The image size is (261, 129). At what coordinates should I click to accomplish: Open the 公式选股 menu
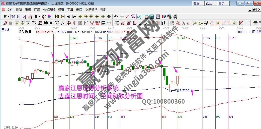[x=49, y=10]
